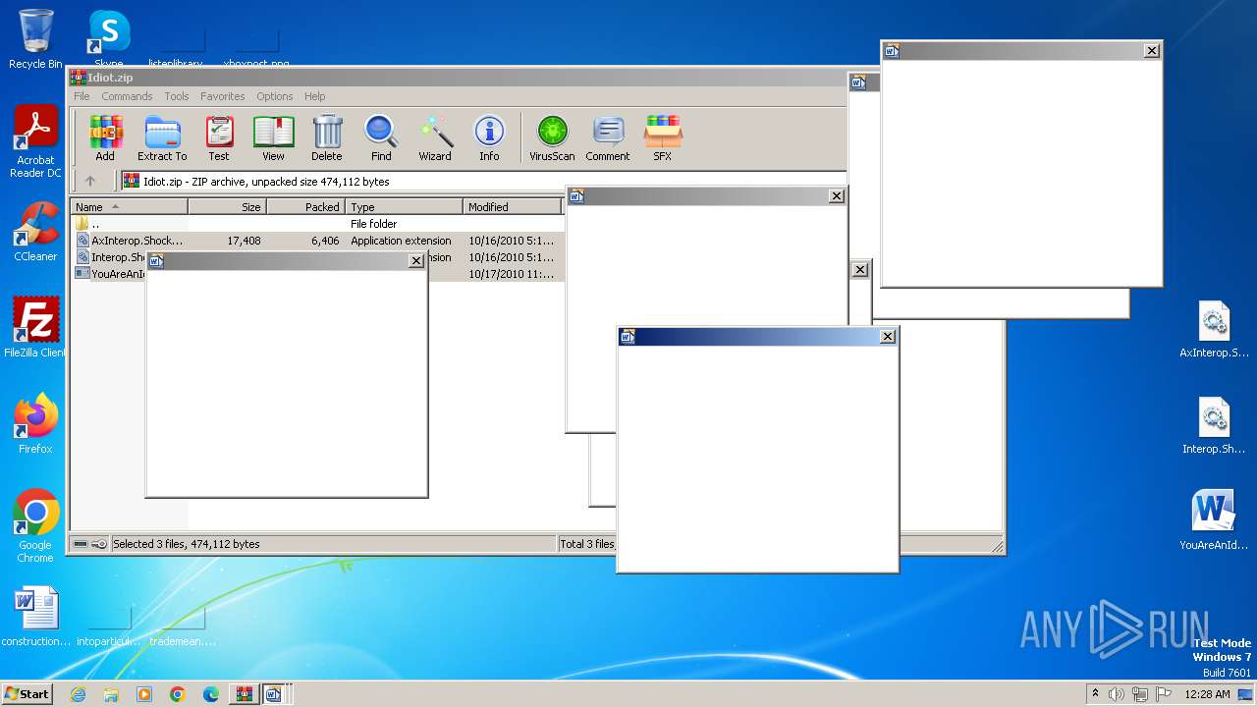Create SFX self-extracting archive
Screen dimensions: 1257x707
[x=663, y=138]
